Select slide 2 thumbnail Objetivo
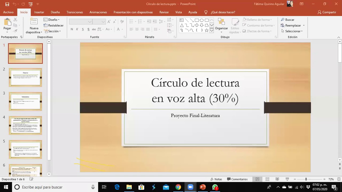342x192 pixels. pyautogui.click(x=25, y=77)
